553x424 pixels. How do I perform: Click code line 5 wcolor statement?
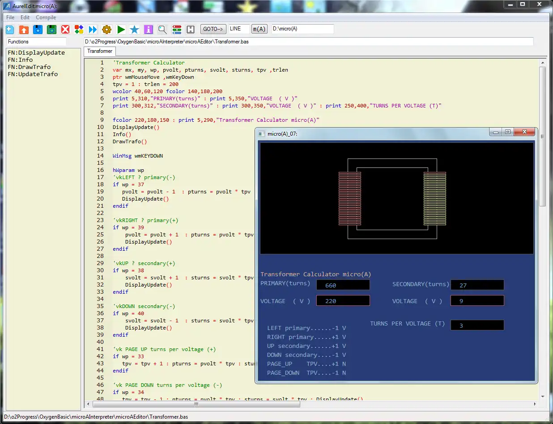[x=167, y=91]
